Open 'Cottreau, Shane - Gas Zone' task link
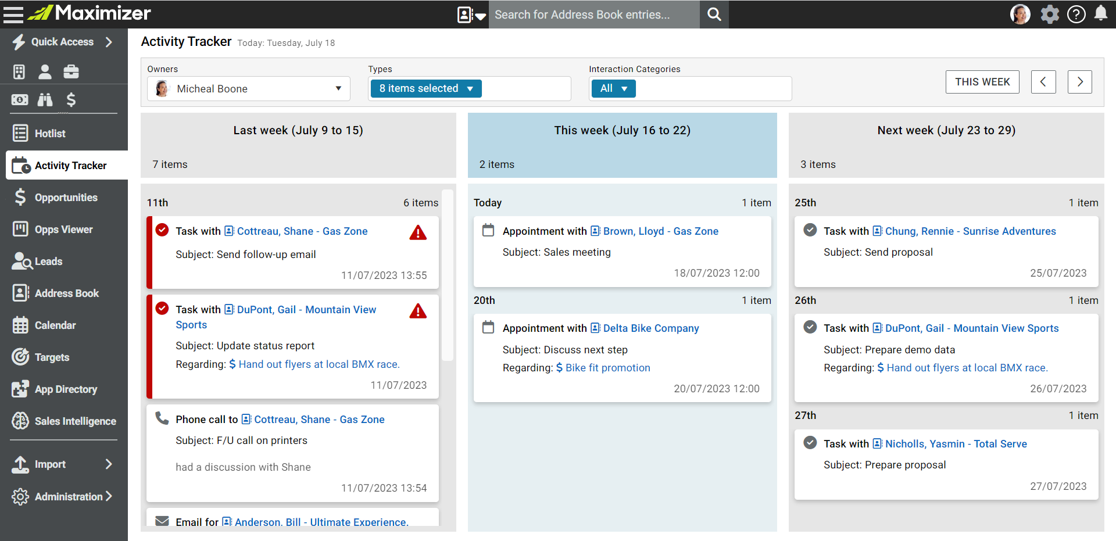This screenshot has width=1116, height=541. (x=302, y=231)
